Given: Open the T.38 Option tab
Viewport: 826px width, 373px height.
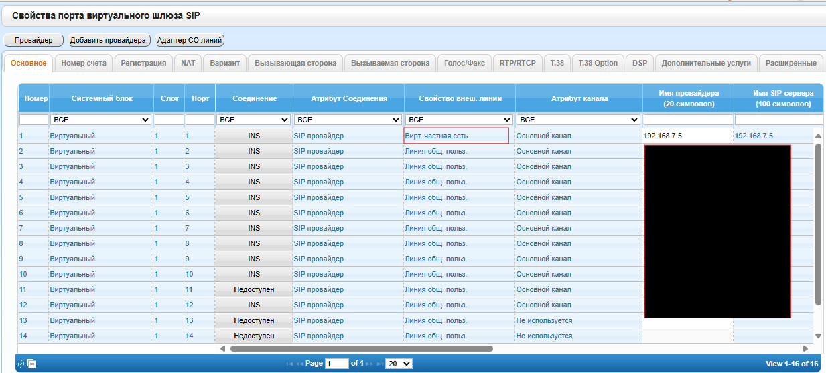Looking at the screenshot, I should point(598,63).
